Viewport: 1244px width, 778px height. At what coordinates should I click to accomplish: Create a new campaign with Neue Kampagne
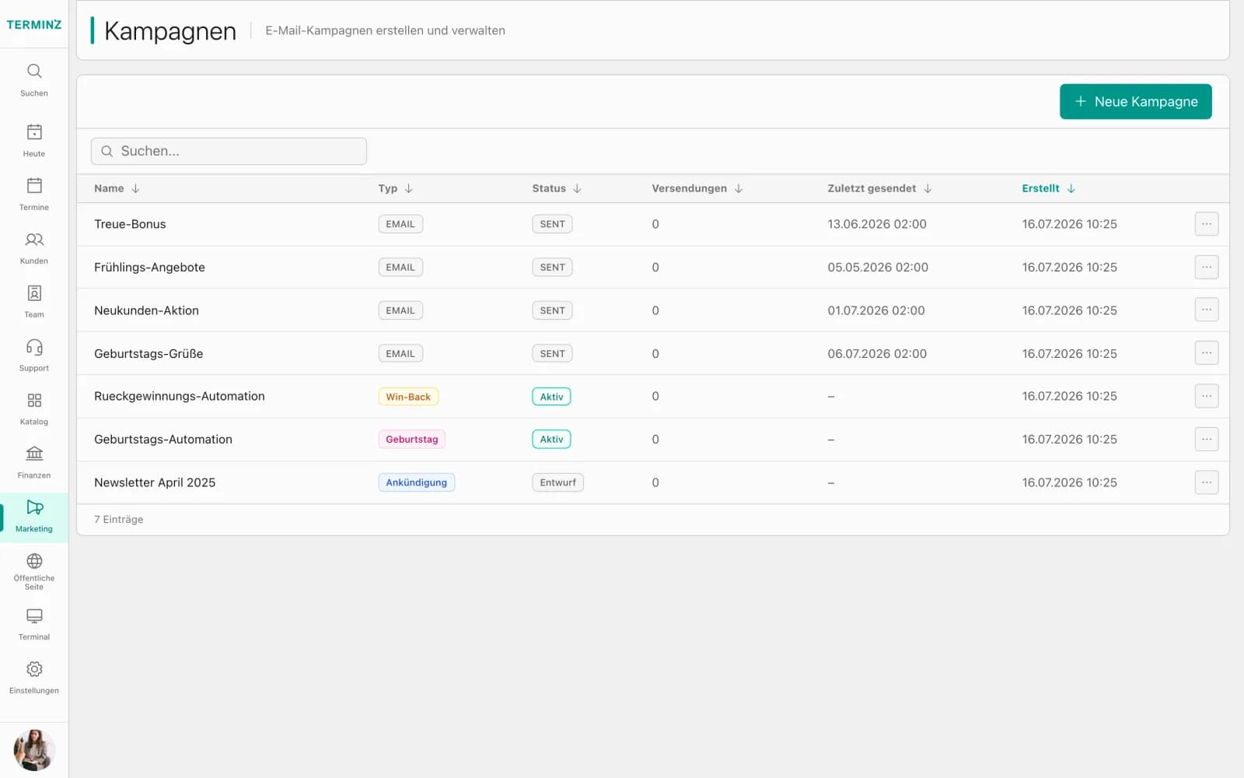[x=1135, y=102]
